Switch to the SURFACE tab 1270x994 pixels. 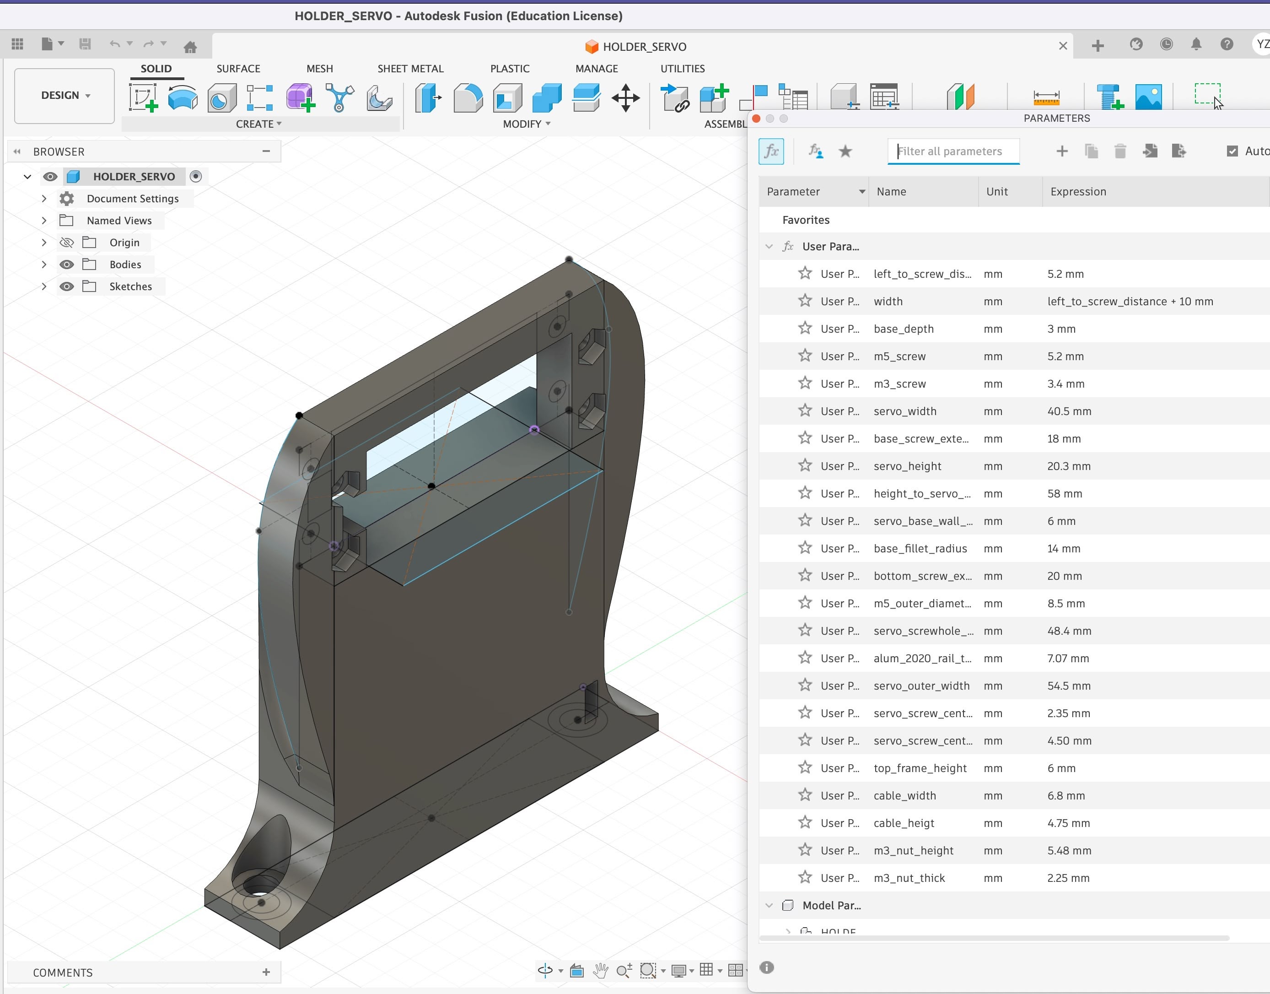click(x=238, y=69)
